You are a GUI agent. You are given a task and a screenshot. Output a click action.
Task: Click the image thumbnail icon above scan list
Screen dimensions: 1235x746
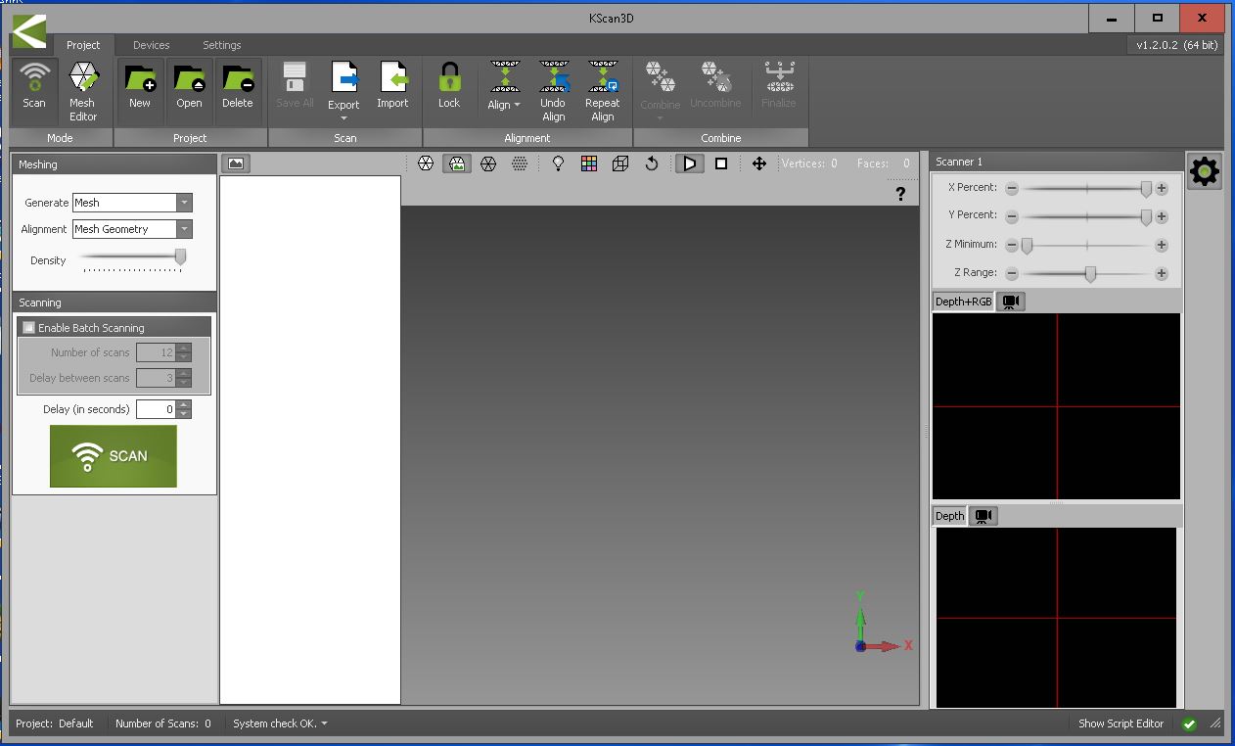(236, 163)
